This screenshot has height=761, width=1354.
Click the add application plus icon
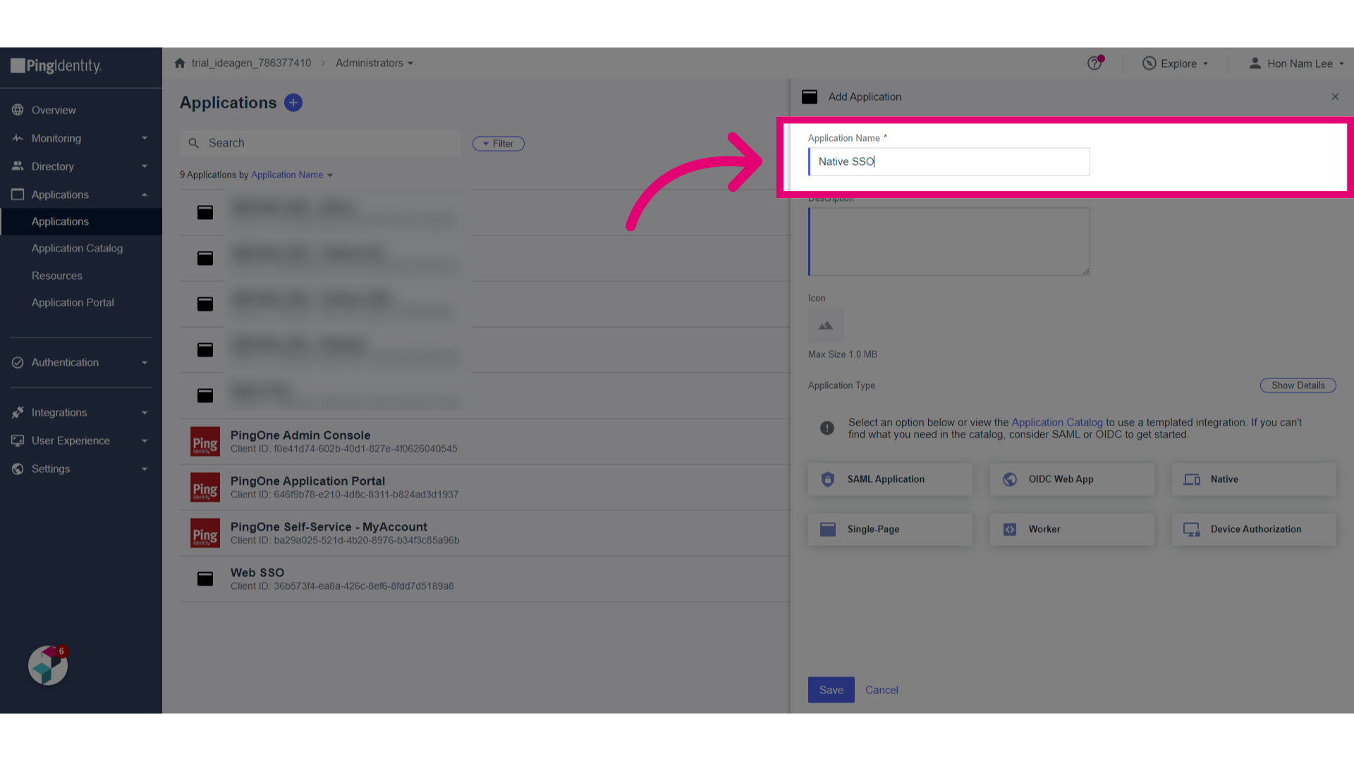click(x=293, y=103)
